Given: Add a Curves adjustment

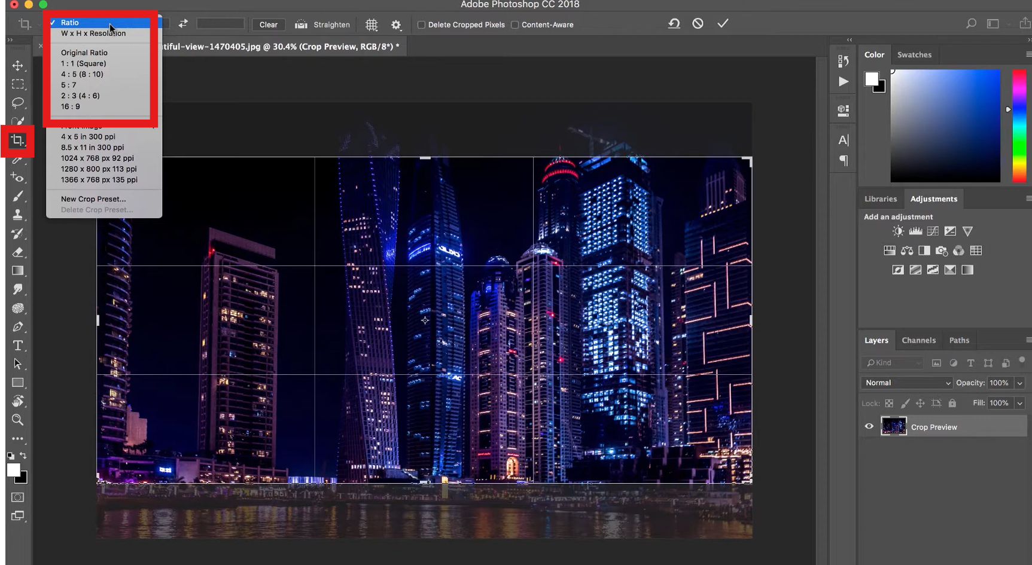Looking at the screenshot, I should click(932, 231).
